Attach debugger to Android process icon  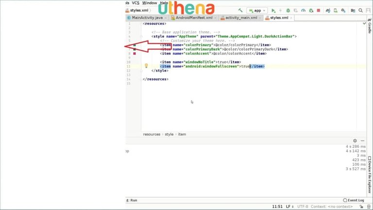311,11
